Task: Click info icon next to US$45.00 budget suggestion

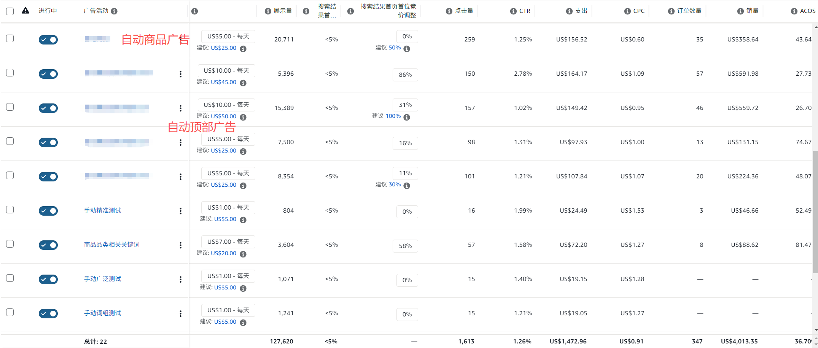Action: (243, 83)
